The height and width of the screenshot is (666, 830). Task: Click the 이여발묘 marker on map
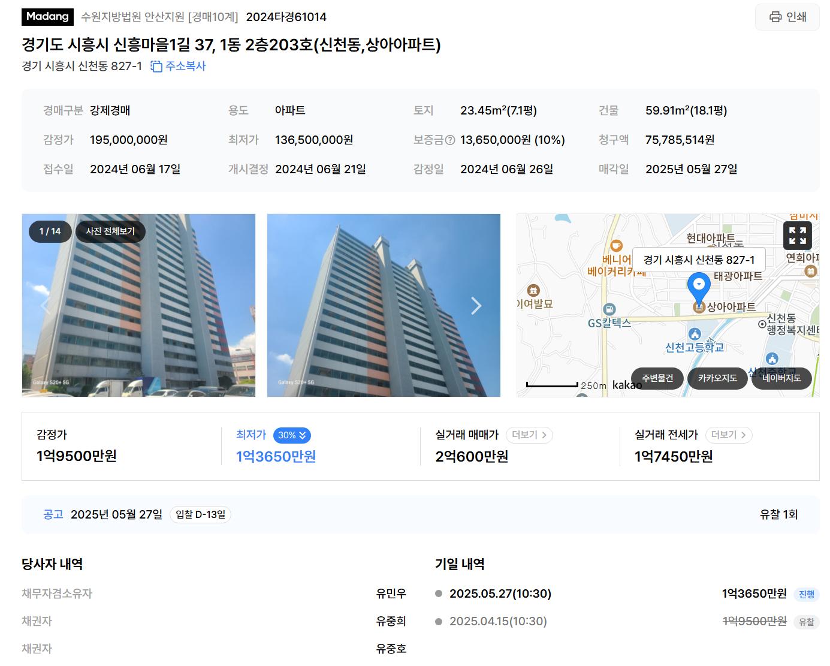tap(533, 291)
